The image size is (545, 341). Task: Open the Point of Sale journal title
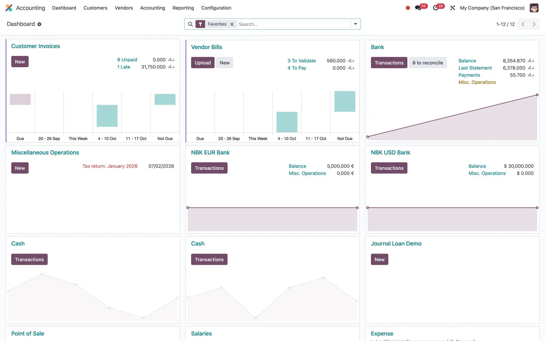[x=28, y=333]
